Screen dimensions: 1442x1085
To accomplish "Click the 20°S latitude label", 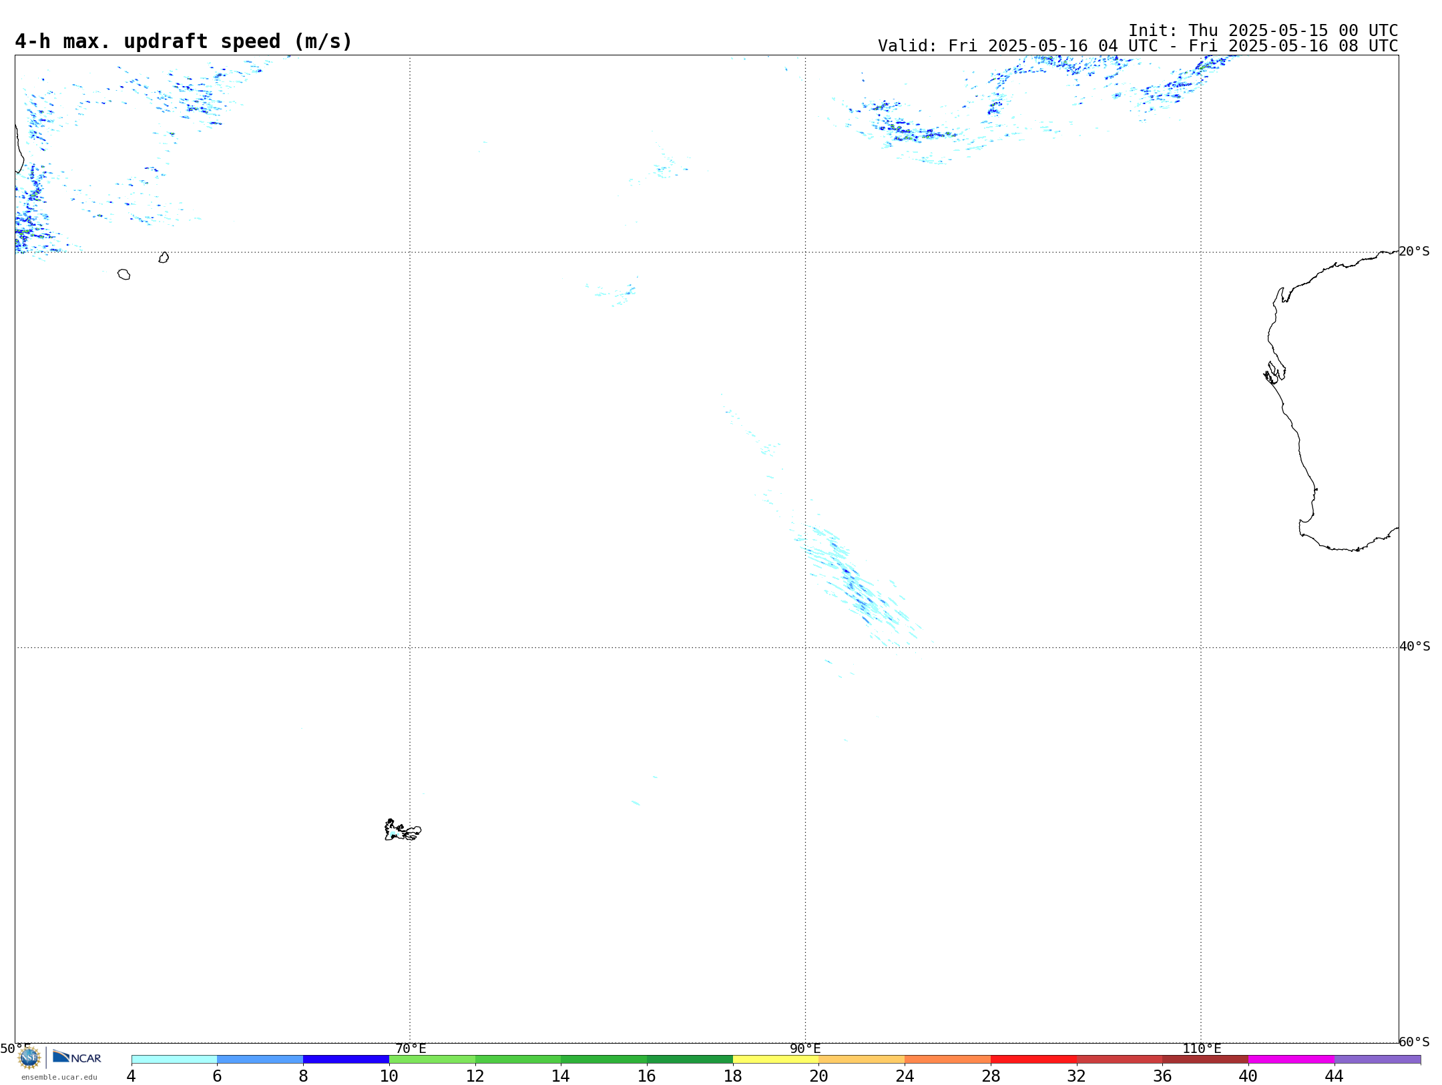I will pyautogui.click(x=1415, y=252).
